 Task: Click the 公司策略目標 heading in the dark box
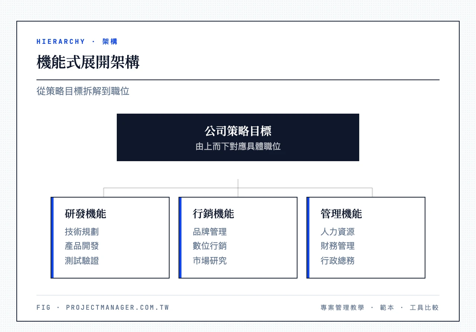(x=238, y=131)
